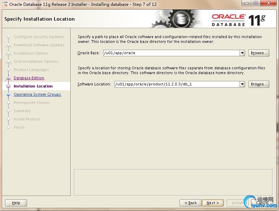This screenshot has width=279, height=211.
Task: Click the Installation Option step text
Action: coord(31,53)
